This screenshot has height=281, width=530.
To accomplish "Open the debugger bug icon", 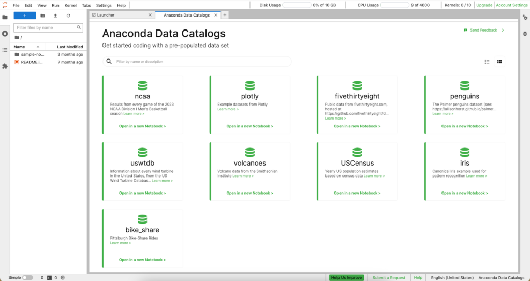I will click(x=525, y=34).
